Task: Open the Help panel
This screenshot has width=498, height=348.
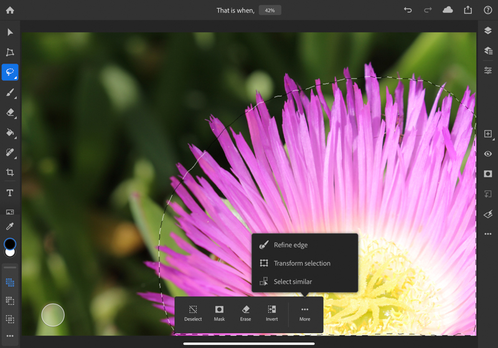Action: pyautogui.click(x=488, y=10)
